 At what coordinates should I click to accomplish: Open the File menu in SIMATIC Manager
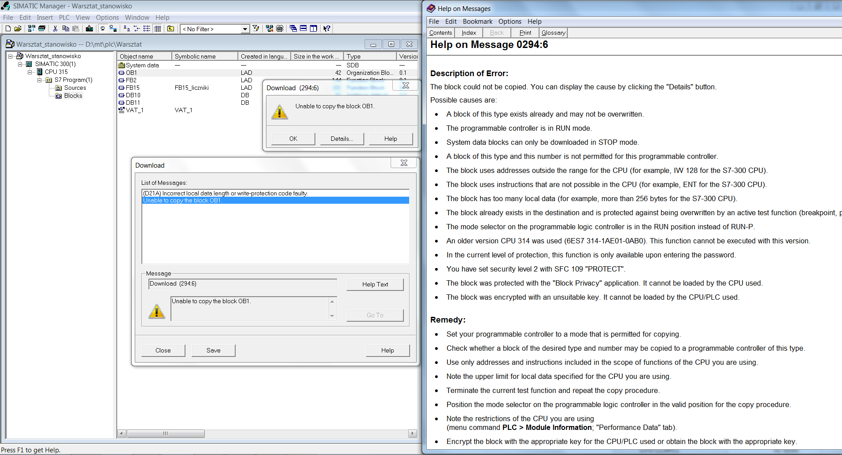click(x=8, y=18)
